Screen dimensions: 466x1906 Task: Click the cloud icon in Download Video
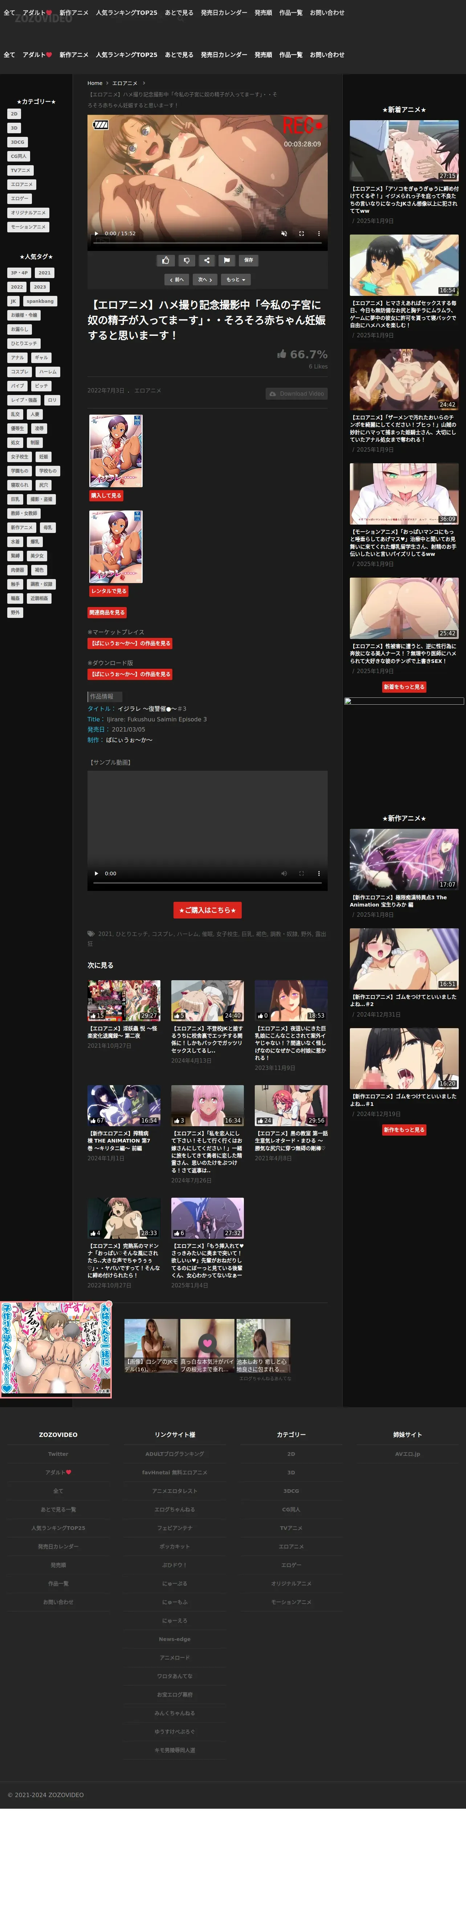tap(273, 394)
